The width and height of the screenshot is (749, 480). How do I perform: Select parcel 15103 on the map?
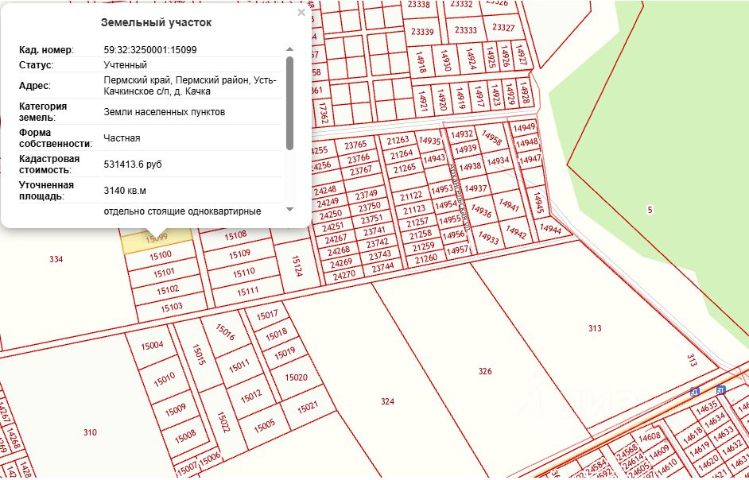point(171,307)
